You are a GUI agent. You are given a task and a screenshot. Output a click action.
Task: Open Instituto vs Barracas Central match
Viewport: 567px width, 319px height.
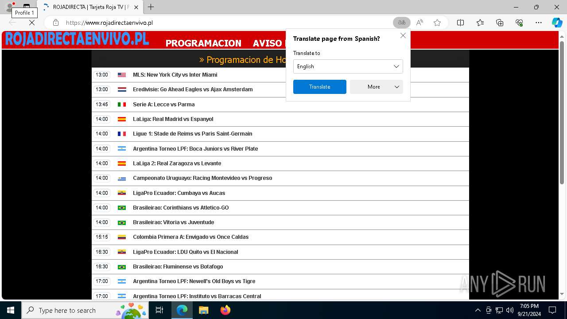[197, 296]
